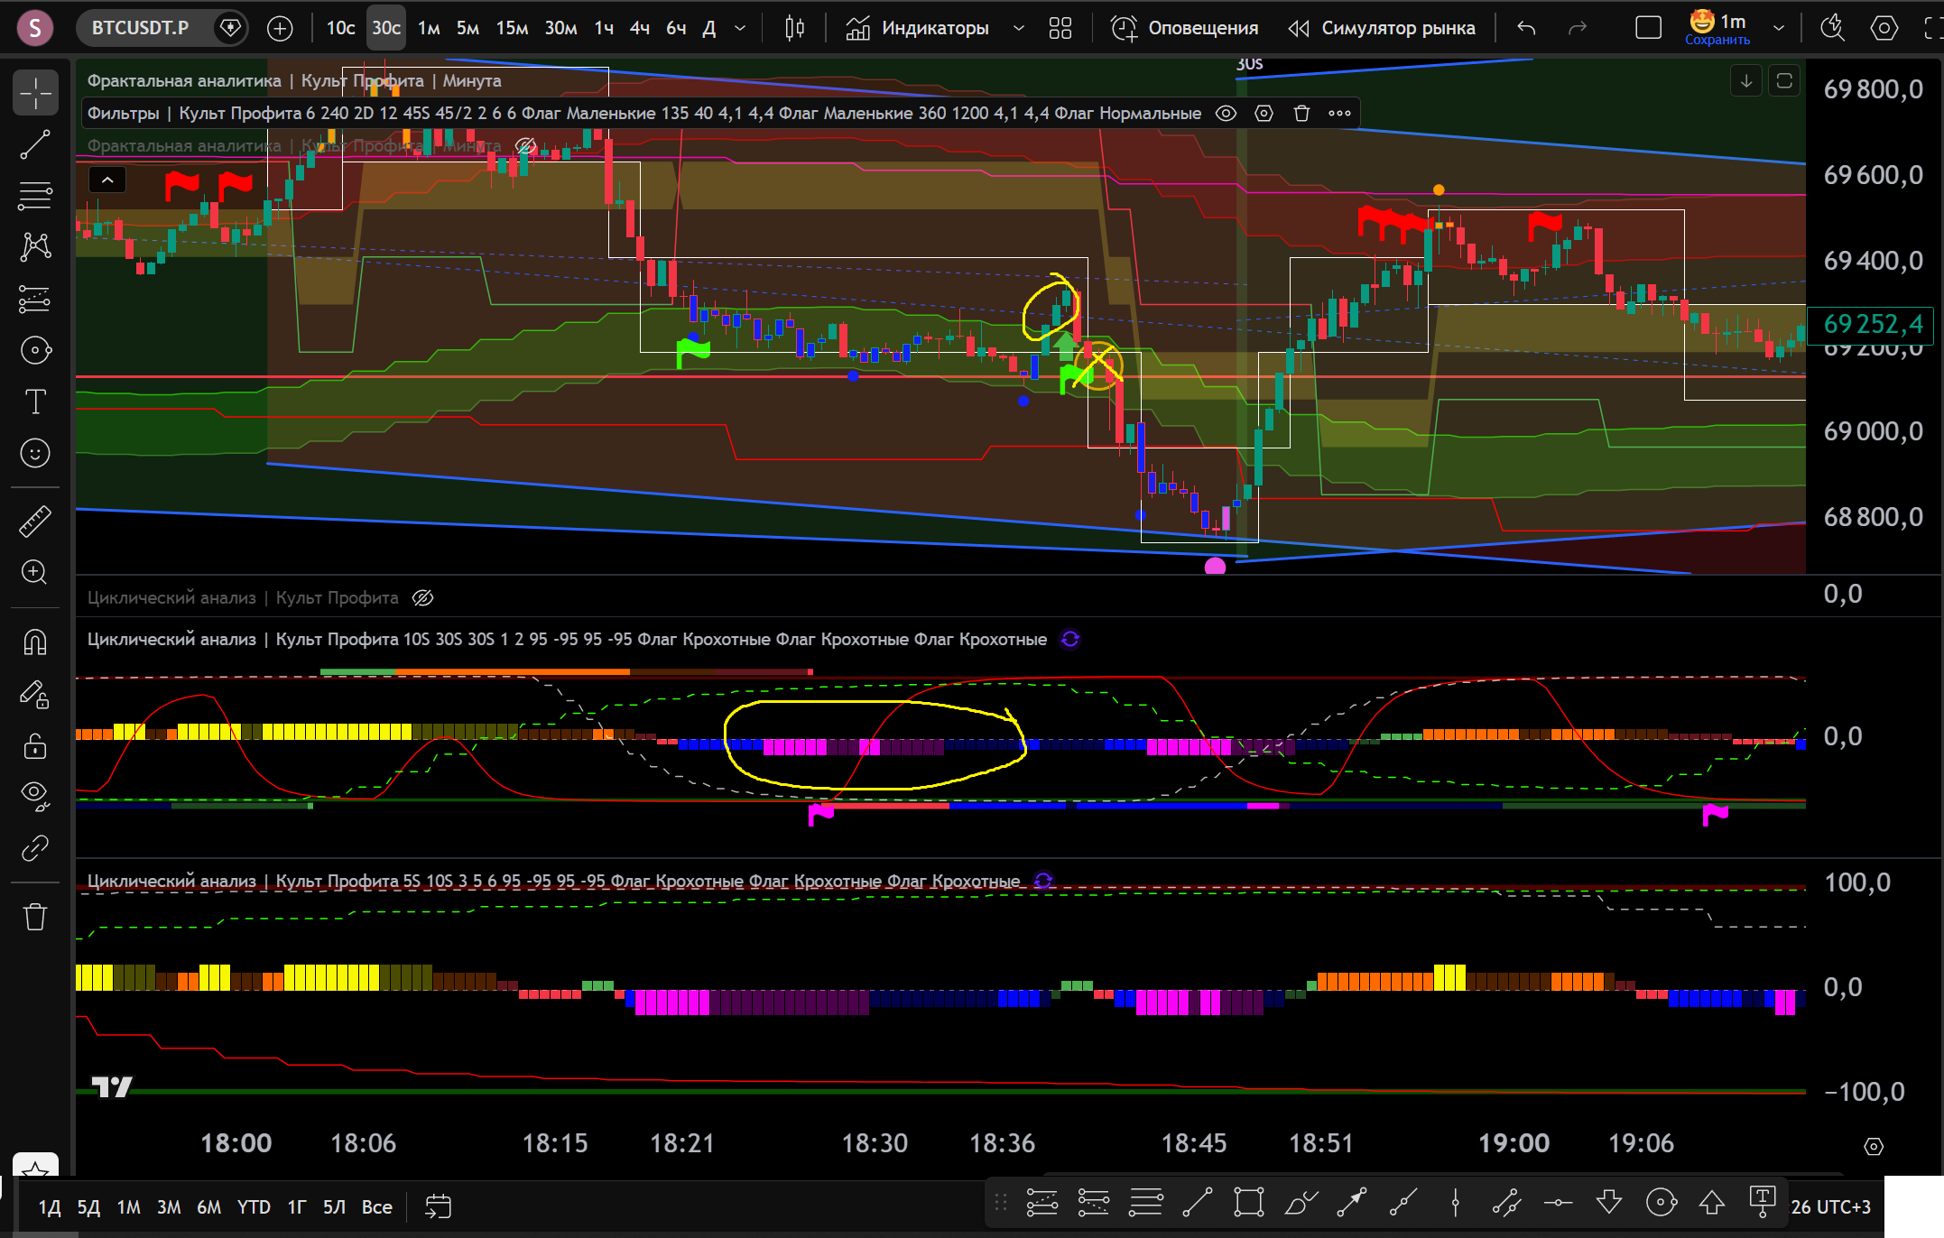This screenshot has width=1944, height=1238.
Task: Open the Индикаторы favorites dropdown arrow
Action: pos(1019,28)
